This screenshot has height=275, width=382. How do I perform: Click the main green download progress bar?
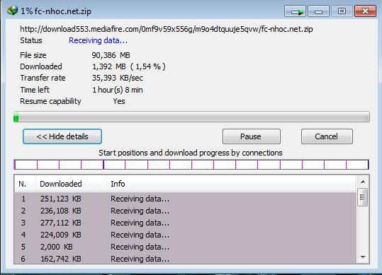tap(191, 117)
